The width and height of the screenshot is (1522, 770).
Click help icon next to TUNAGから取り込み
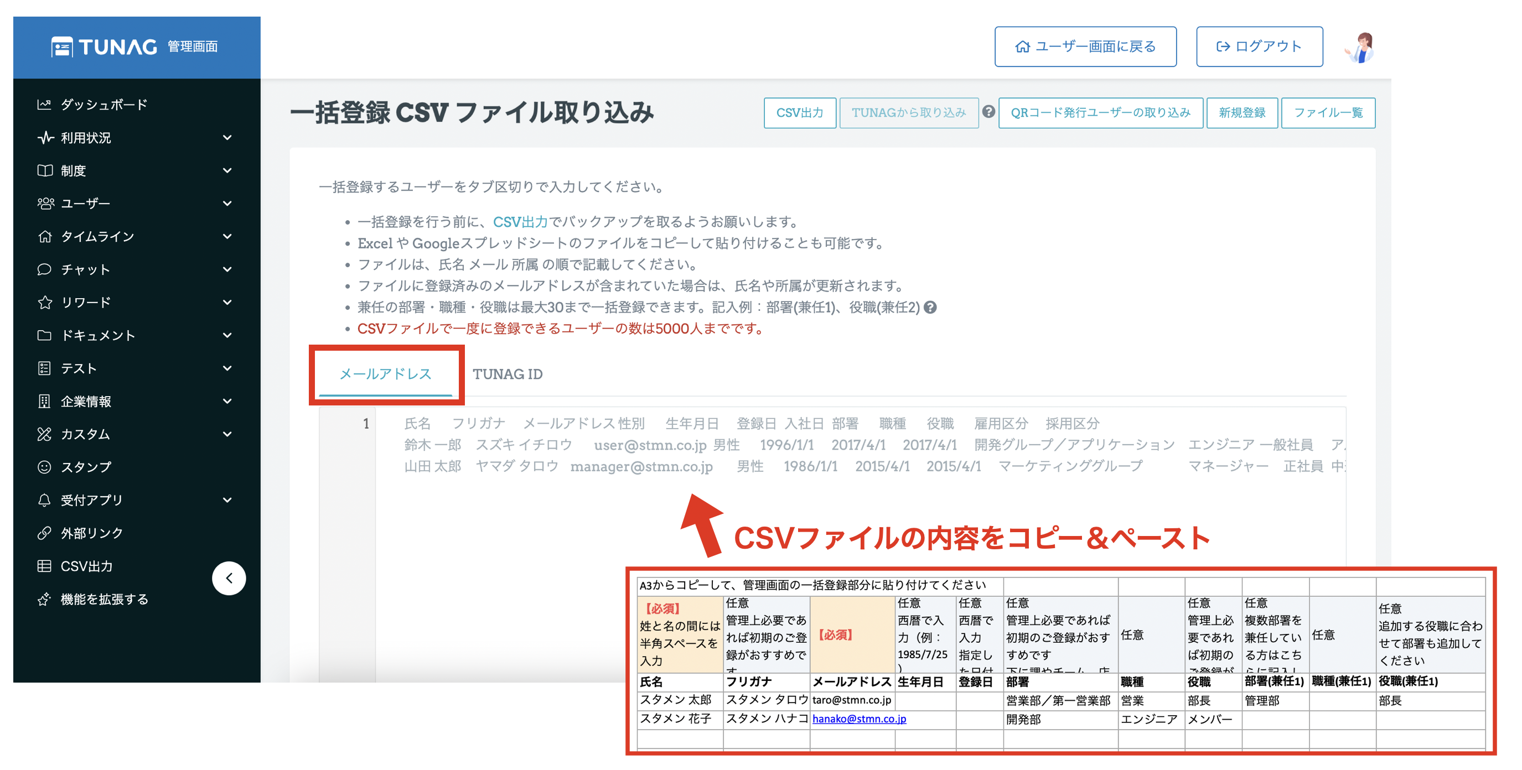coord(988,111)
